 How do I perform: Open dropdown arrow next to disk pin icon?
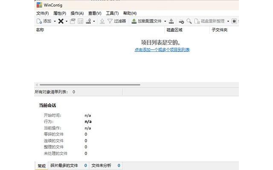pos(94,21)
